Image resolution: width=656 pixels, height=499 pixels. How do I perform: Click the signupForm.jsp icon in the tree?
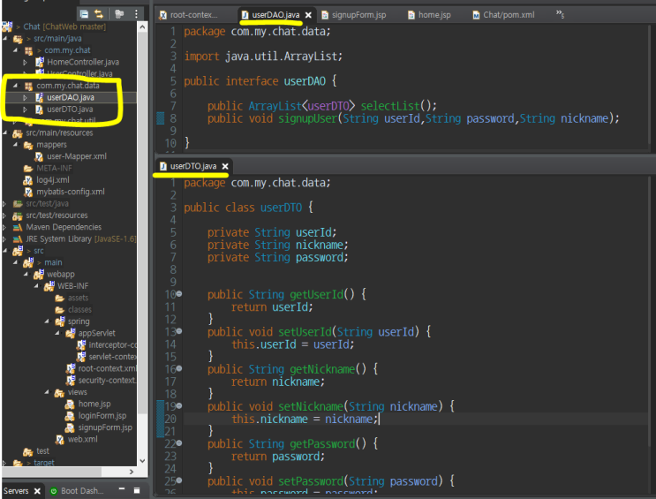pos(70,427)
